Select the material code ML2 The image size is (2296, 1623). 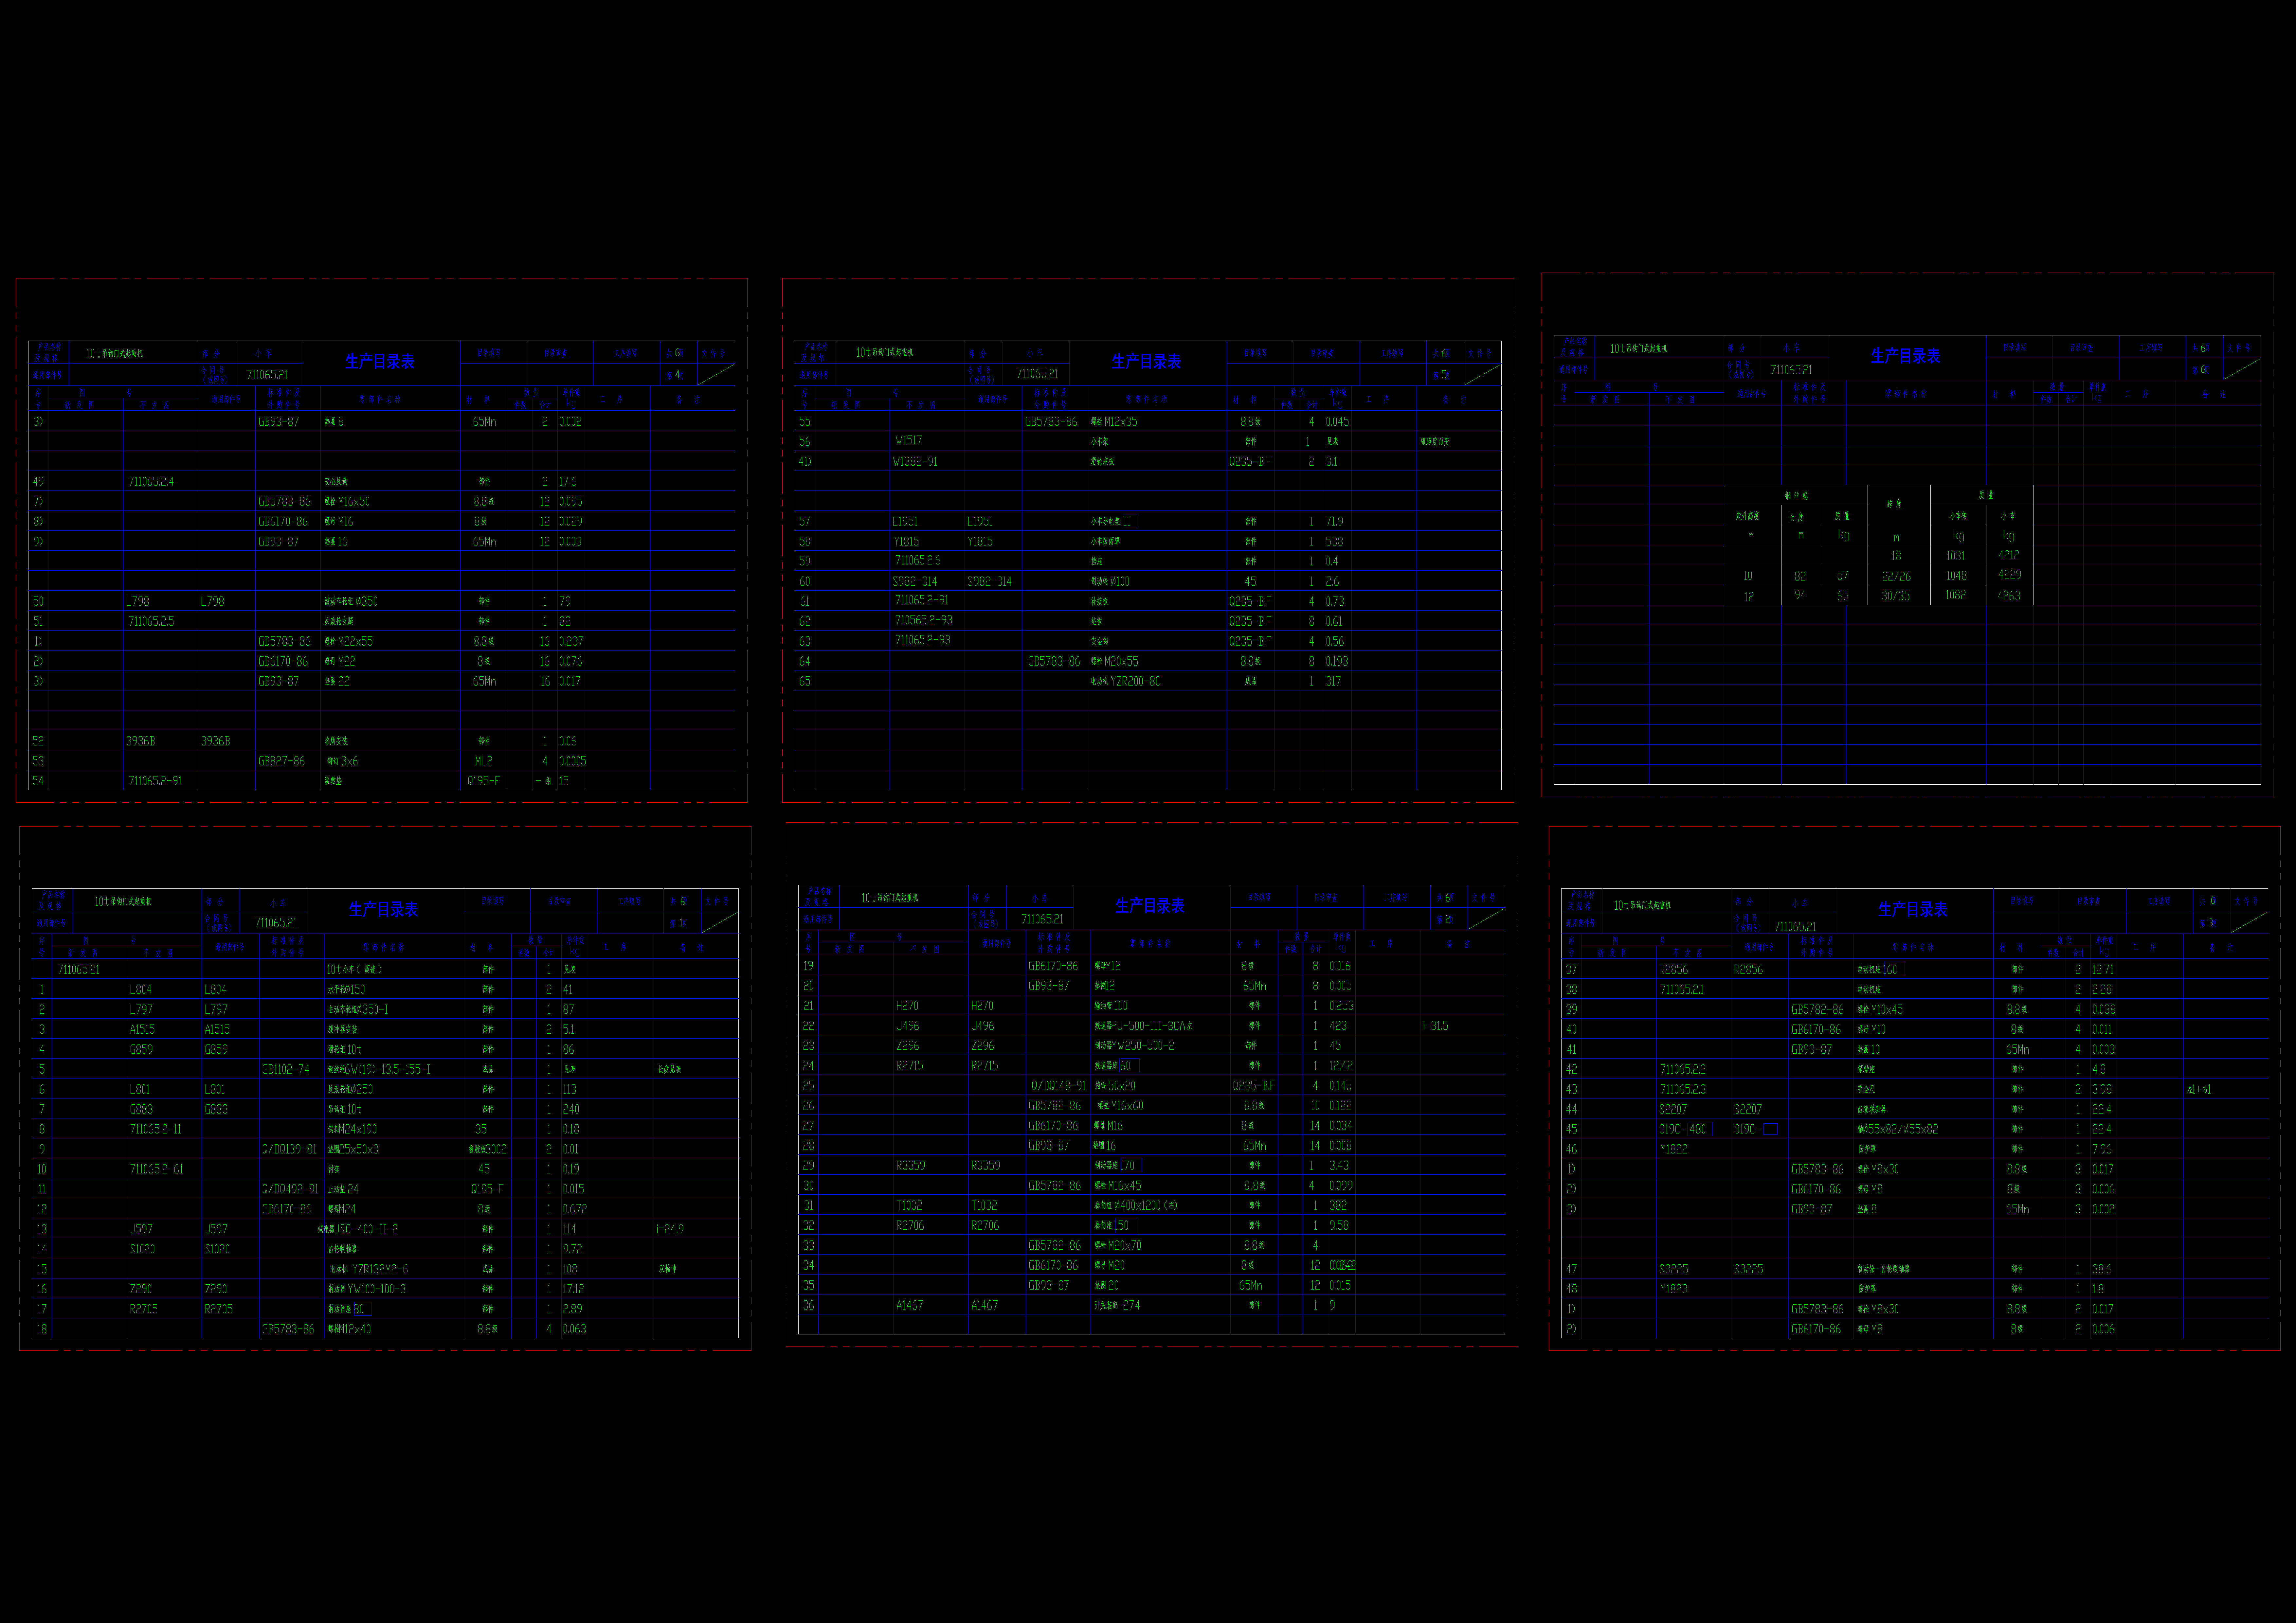click(484, 761)
